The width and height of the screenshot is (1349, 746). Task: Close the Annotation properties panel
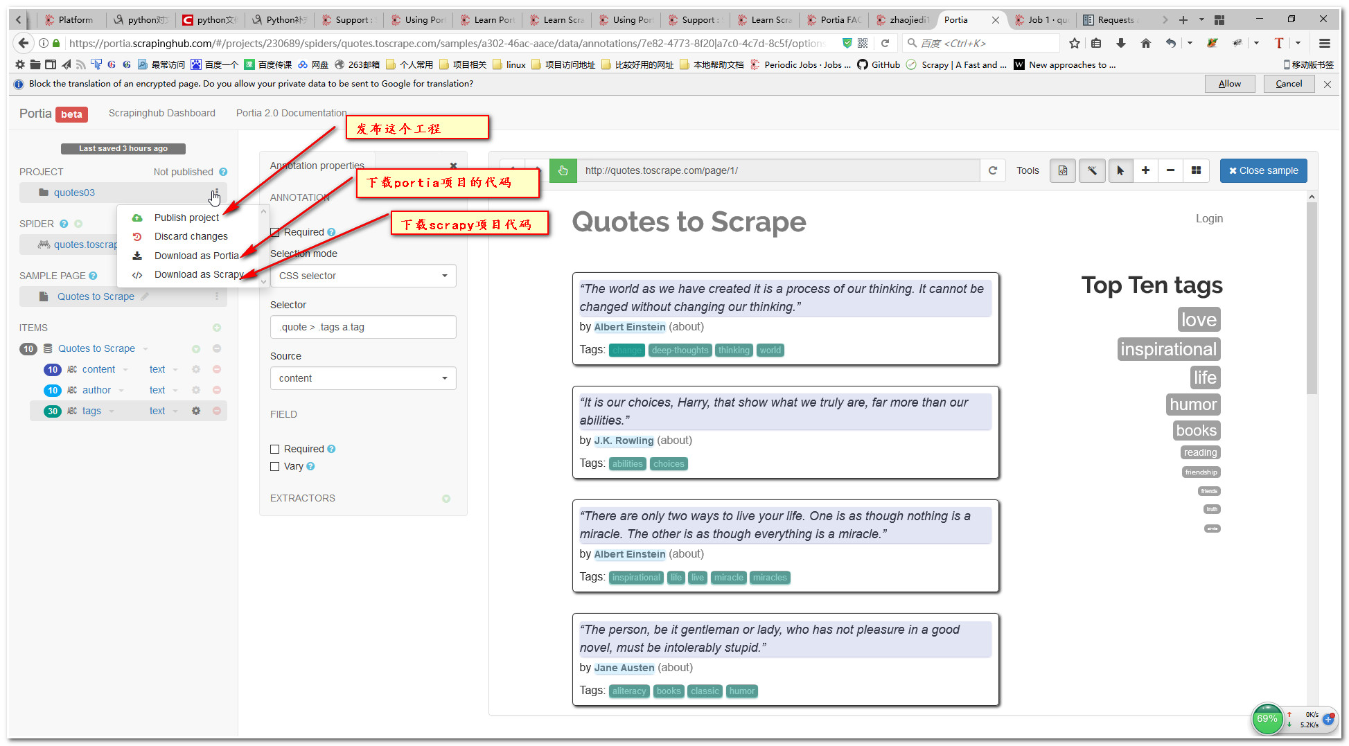pyautogui.click(x=453, y=166)
